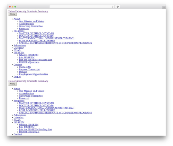
Task: Open the Employment Opportunities link
Action: pos(34,74)
